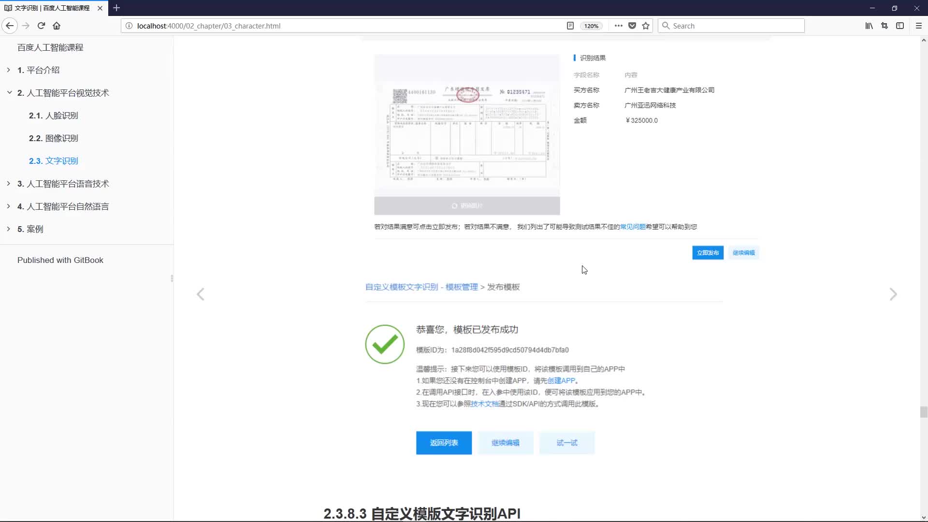Open 1. 平台介绍 chapter
Image resolution: width=928 pixels, height=522 pixels.
click(x=38, y=70)
